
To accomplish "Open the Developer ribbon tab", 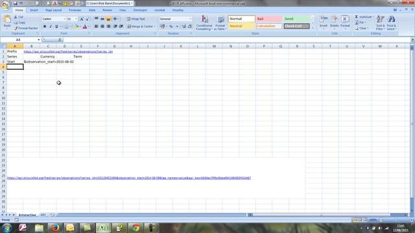I will (x=140, y=10).
